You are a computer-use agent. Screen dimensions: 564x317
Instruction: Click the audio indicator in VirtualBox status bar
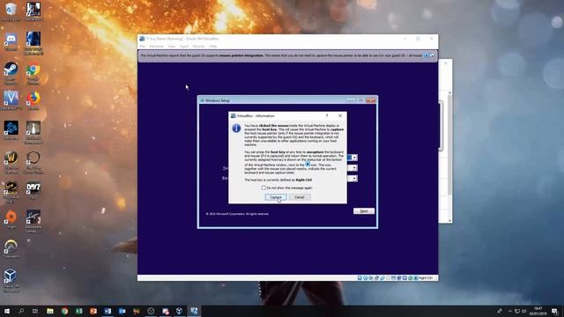371,278
